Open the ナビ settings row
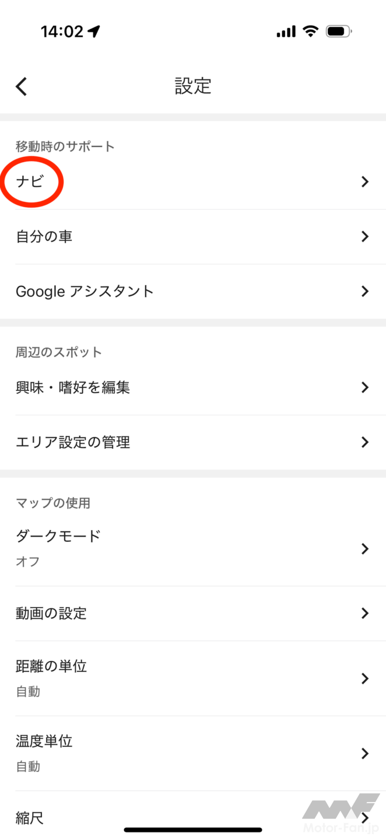 [x=30, y=182]
